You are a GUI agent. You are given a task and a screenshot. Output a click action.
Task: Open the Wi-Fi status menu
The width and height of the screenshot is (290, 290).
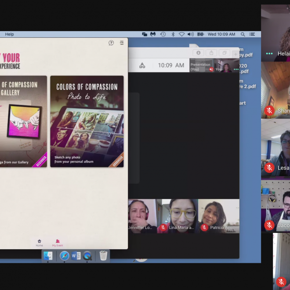click(181, 34)
